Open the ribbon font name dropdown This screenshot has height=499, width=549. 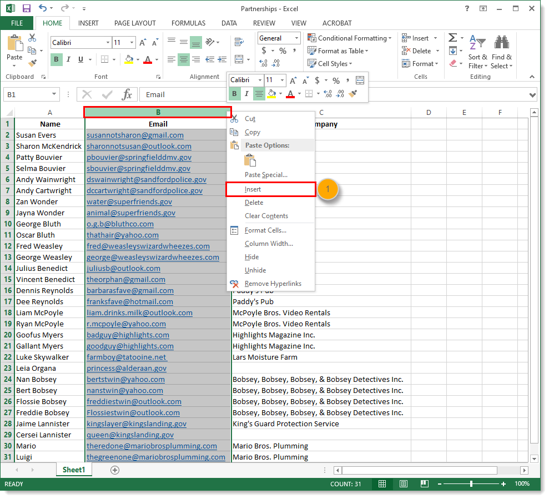point(108,43)
